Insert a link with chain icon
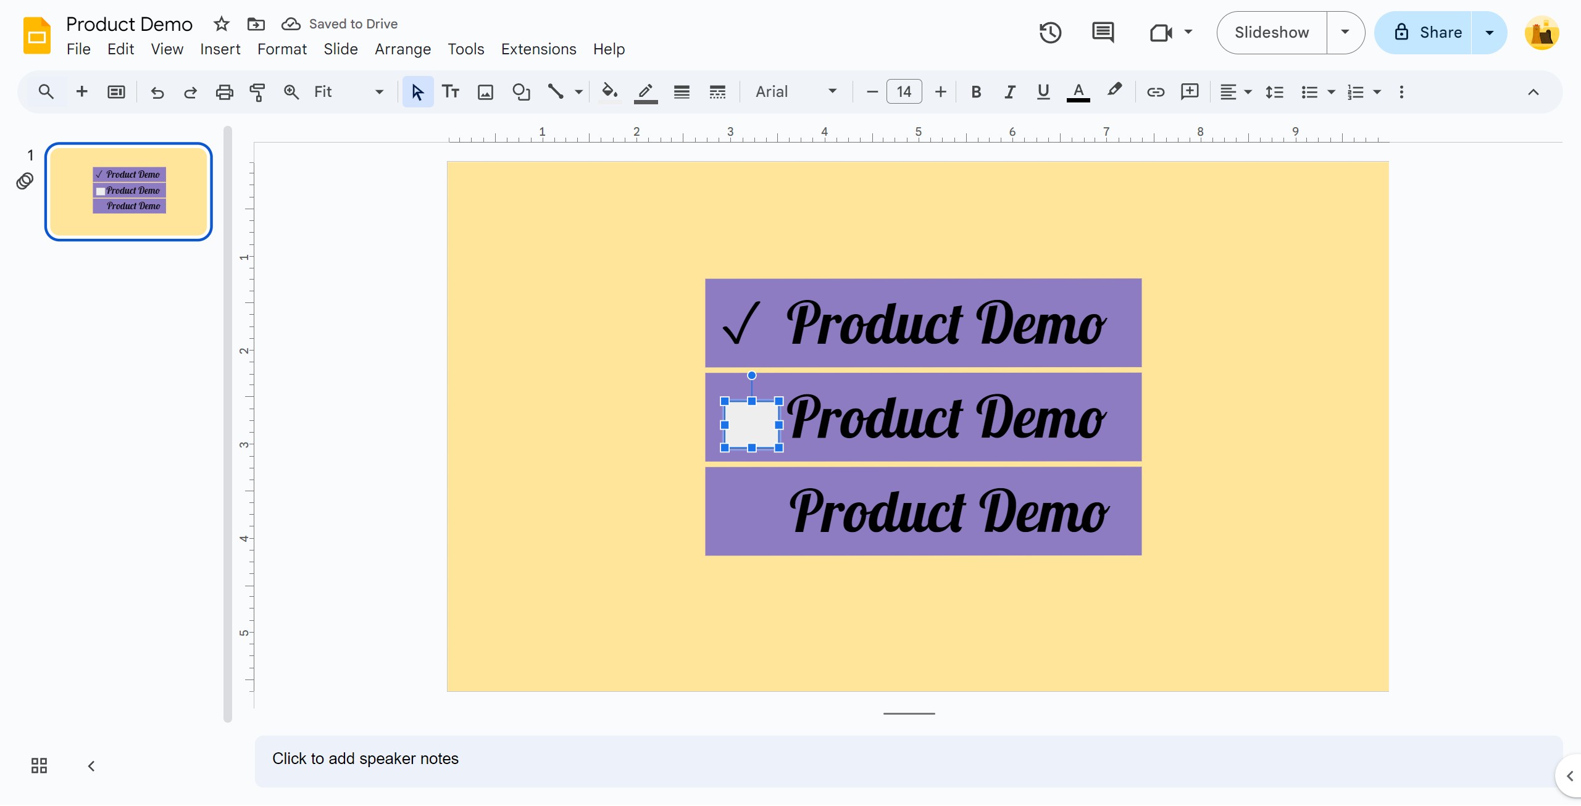Image resolution: width=1581 pixels, height=806 pixels. tap(1155, 92)
